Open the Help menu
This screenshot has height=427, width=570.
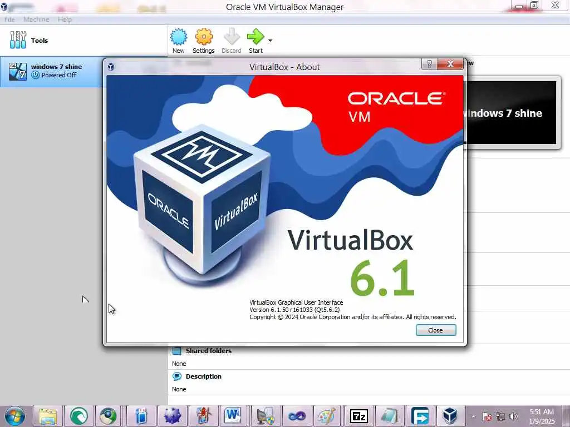pos(65,19)
